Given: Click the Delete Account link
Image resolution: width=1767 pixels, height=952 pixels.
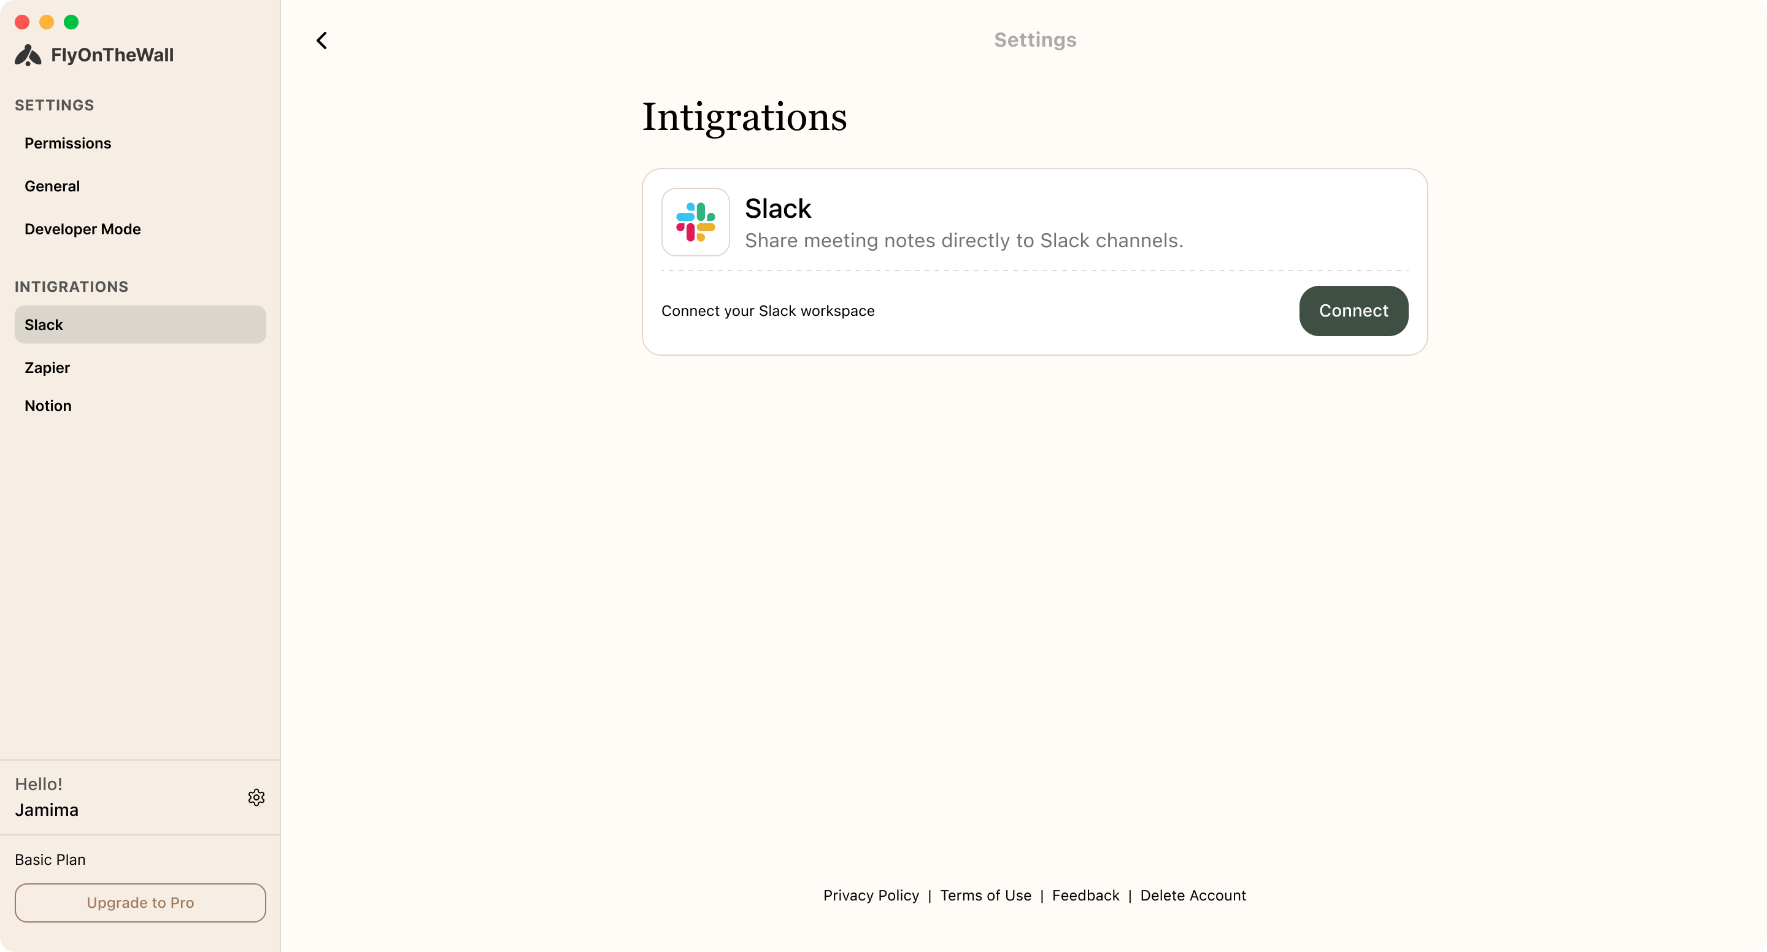Looking at the screenshot, I should (x=1192, y=895).
